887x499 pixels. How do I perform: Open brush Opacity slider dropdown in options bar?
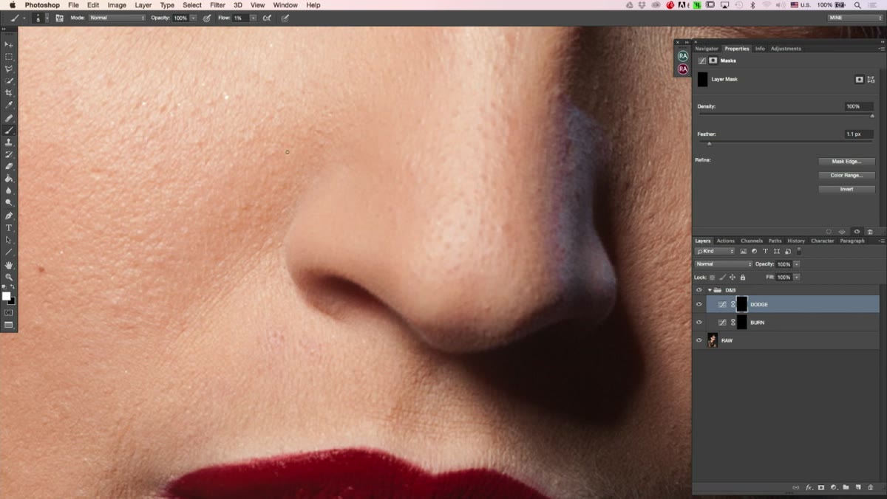(x=194, y=18)
